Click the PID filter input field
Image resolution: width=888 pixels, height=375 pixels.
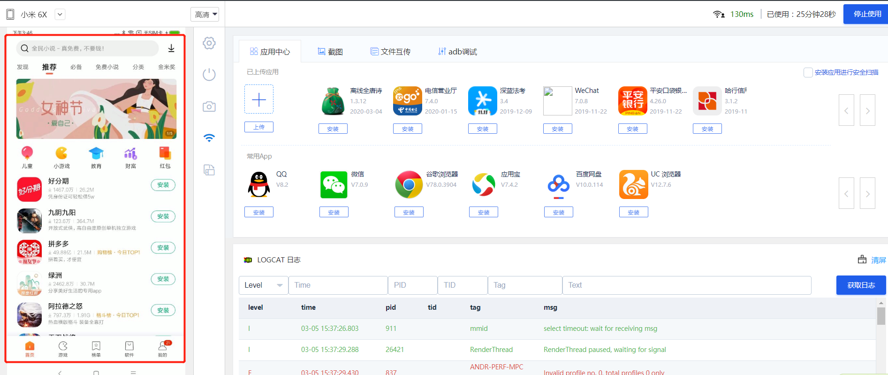click(x=413, y=285)
